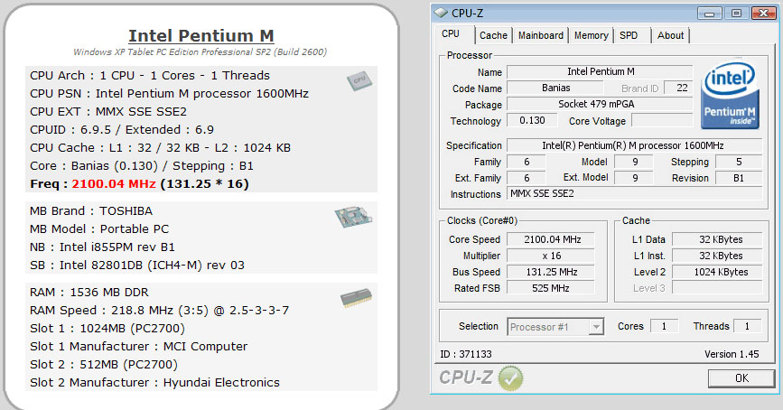783x410 pixels.
Task: Click the Revision value B1
Action: tap(739, 178)
